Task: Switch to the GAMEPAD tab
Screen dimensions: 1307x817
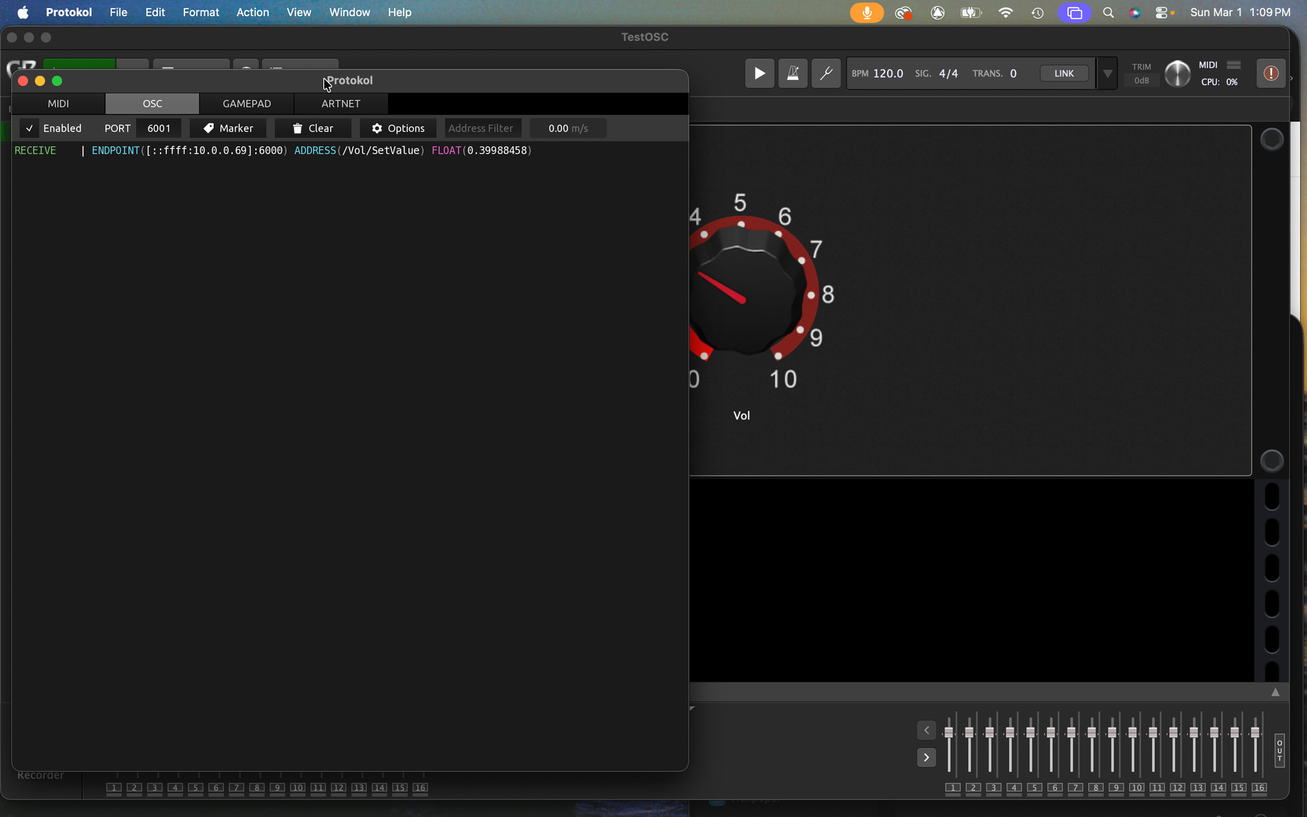Action: coord(246,103)
